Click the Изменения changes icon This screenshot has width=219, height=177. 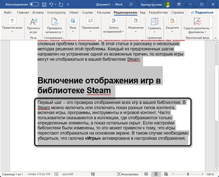[136, 21]
